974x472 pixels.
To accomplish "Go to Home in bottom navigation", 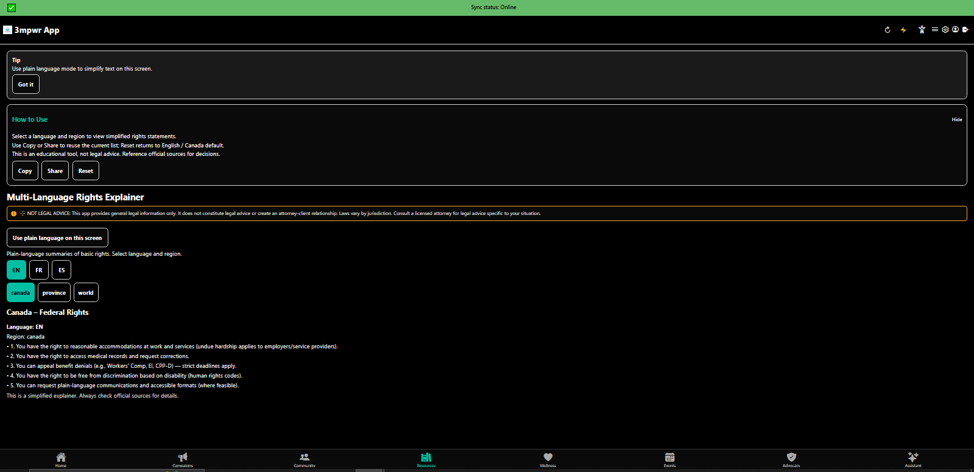I will (x=61, y=459).
